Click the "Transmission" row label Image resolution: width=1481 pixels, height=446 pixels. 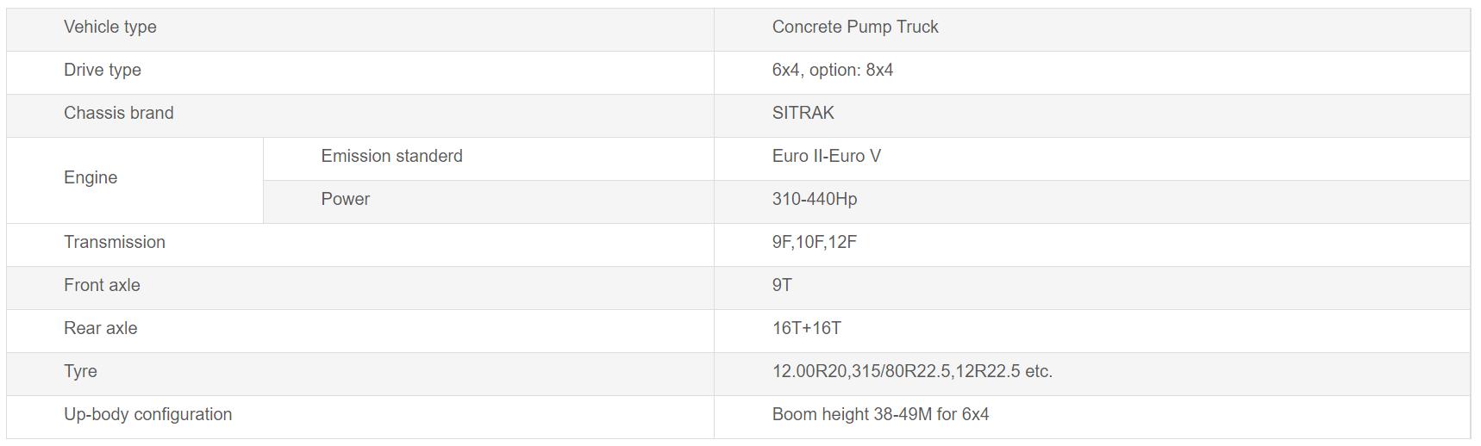[x=115, y=242]
